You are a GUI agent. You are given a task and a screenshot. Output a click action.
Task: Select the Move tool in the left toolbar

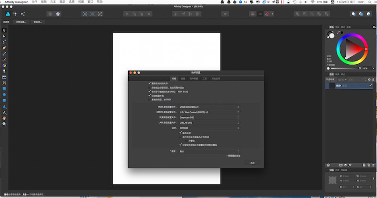(4, 30)
